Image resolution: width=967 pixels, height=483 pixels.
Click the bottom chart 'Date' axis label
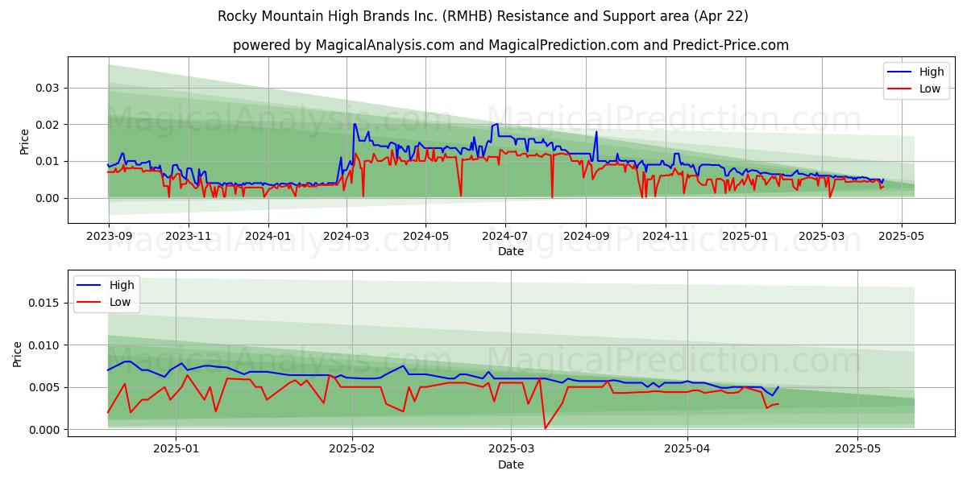click(x=511, y=464)
